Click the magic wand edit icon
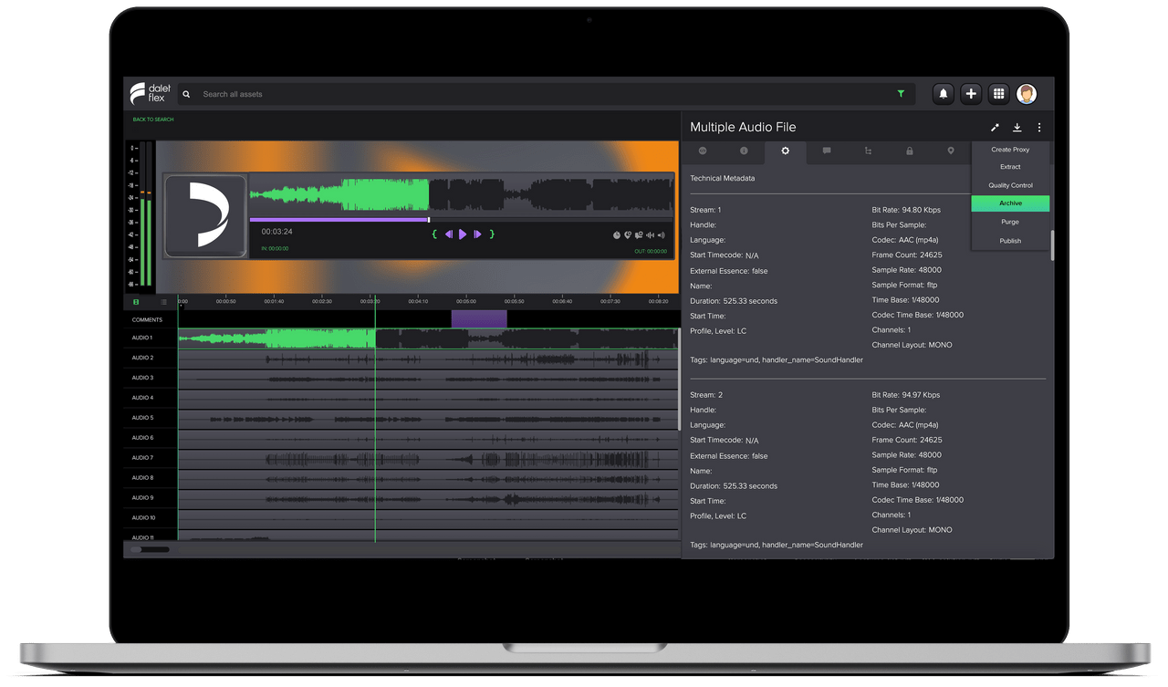 [x=995, y=128]
